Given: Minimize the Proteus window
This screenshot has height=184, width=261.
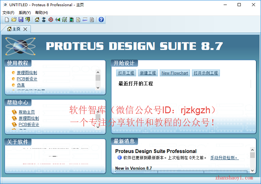Looking at the screenshot, I should point(225,5).
